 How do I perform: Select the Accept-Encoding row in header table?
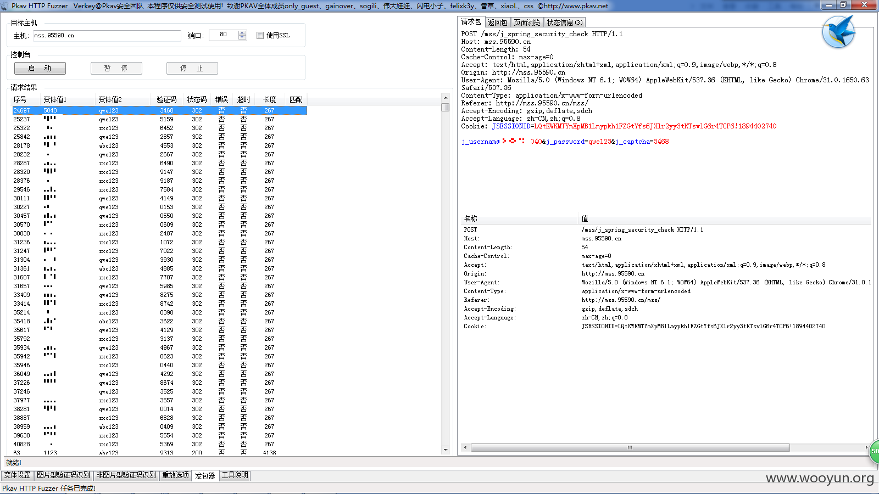coord(666,308)
